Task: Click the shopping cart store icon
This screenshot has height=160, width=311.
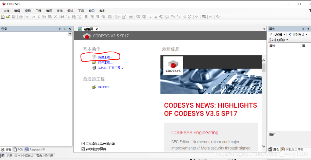Action: [211, 17]
